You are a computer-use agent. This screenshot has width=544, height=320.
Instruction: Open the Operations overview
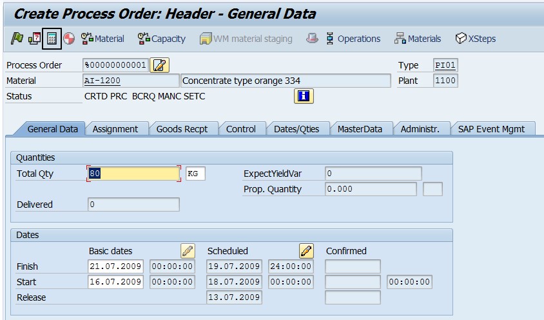pyautogui.click(x=353, y=39)
